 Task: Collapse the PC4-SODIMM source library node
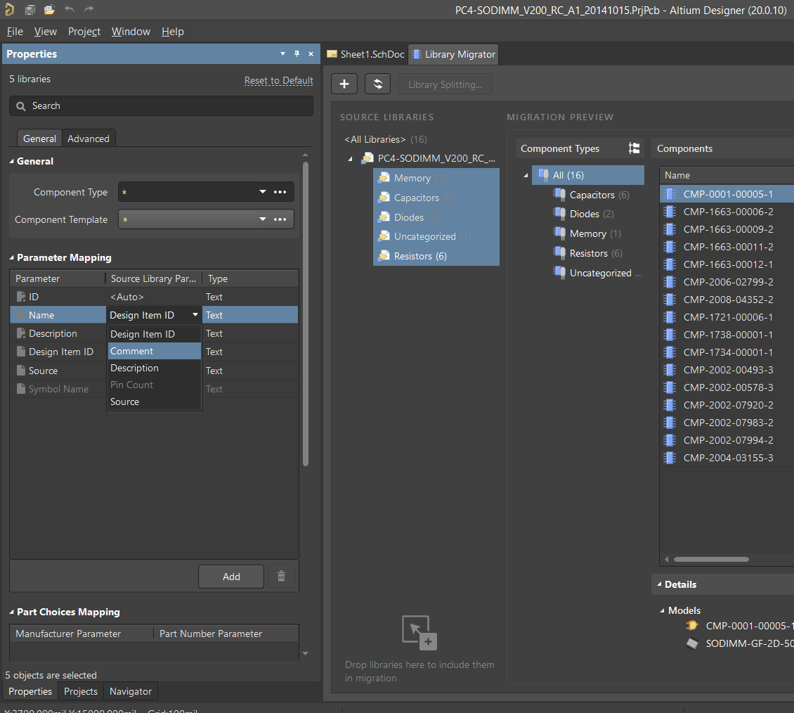tap(350, 158)
